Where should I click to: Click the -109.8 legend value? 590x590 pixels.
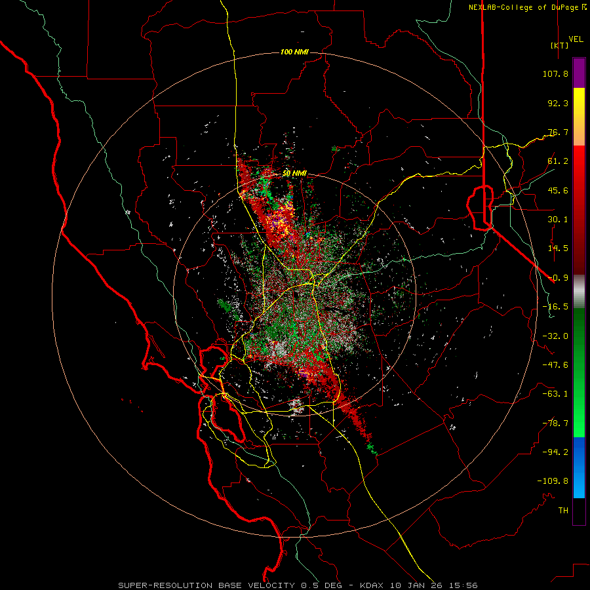pyautogui.click(x=553, y=481)
